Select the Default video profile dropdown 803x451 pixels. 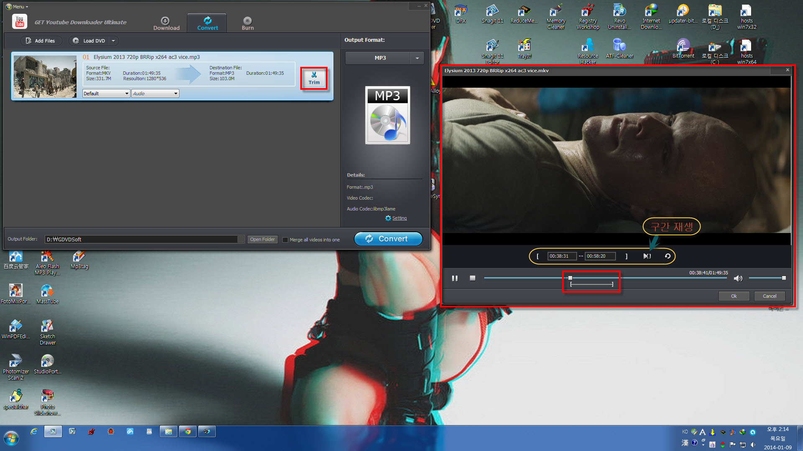coord(105,93)
